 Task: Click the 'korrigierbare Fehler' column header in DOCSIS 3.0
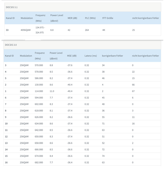tap(112, 56)
